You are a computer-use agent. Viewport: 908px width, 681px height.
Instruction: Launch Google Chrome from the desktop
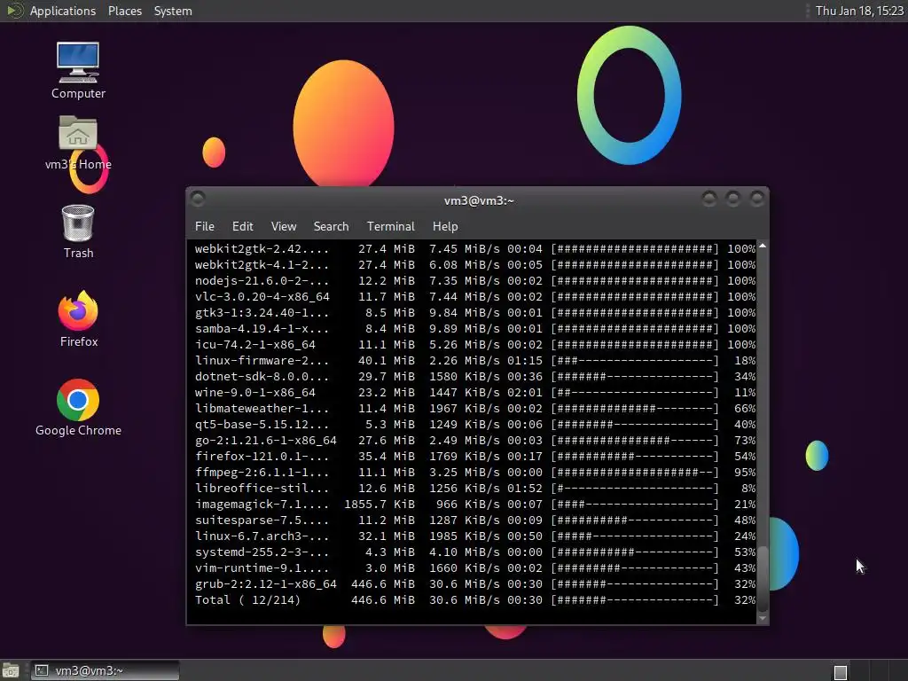point(78,407)
